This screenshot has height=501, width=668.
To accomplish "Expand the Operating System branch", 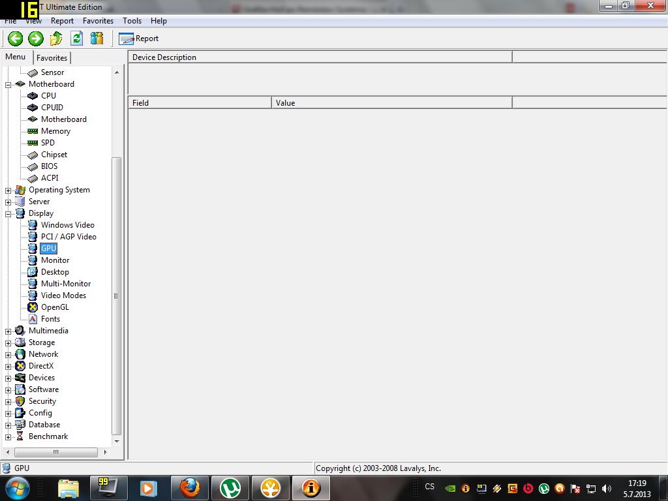I will coord(8,190).
